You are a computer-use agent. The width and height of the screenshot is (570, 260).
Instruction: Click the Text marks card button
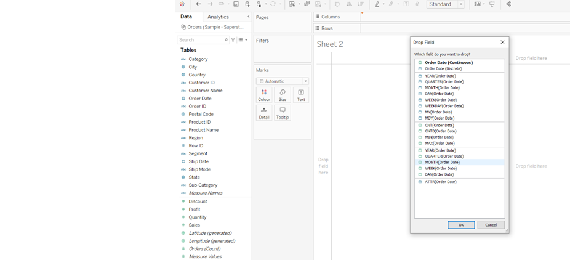coord(301,94)
